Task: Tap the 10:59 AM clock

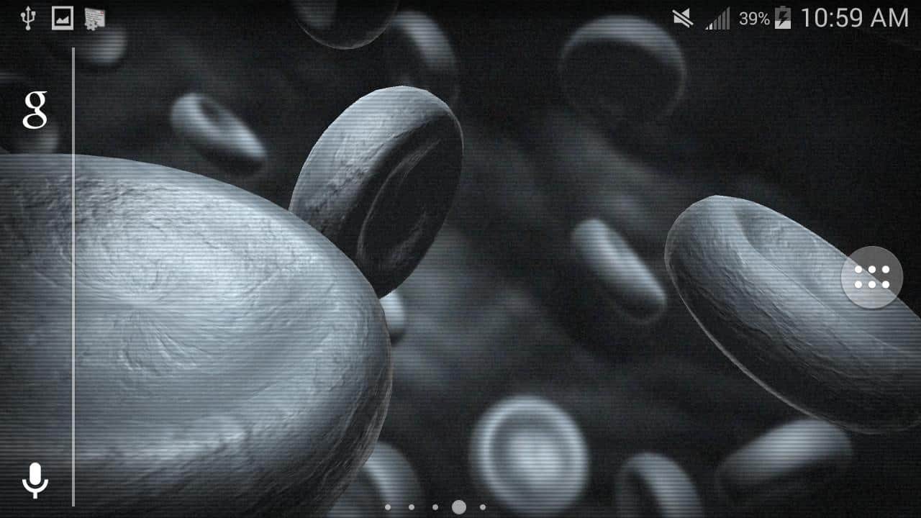Action: (854, 19)
